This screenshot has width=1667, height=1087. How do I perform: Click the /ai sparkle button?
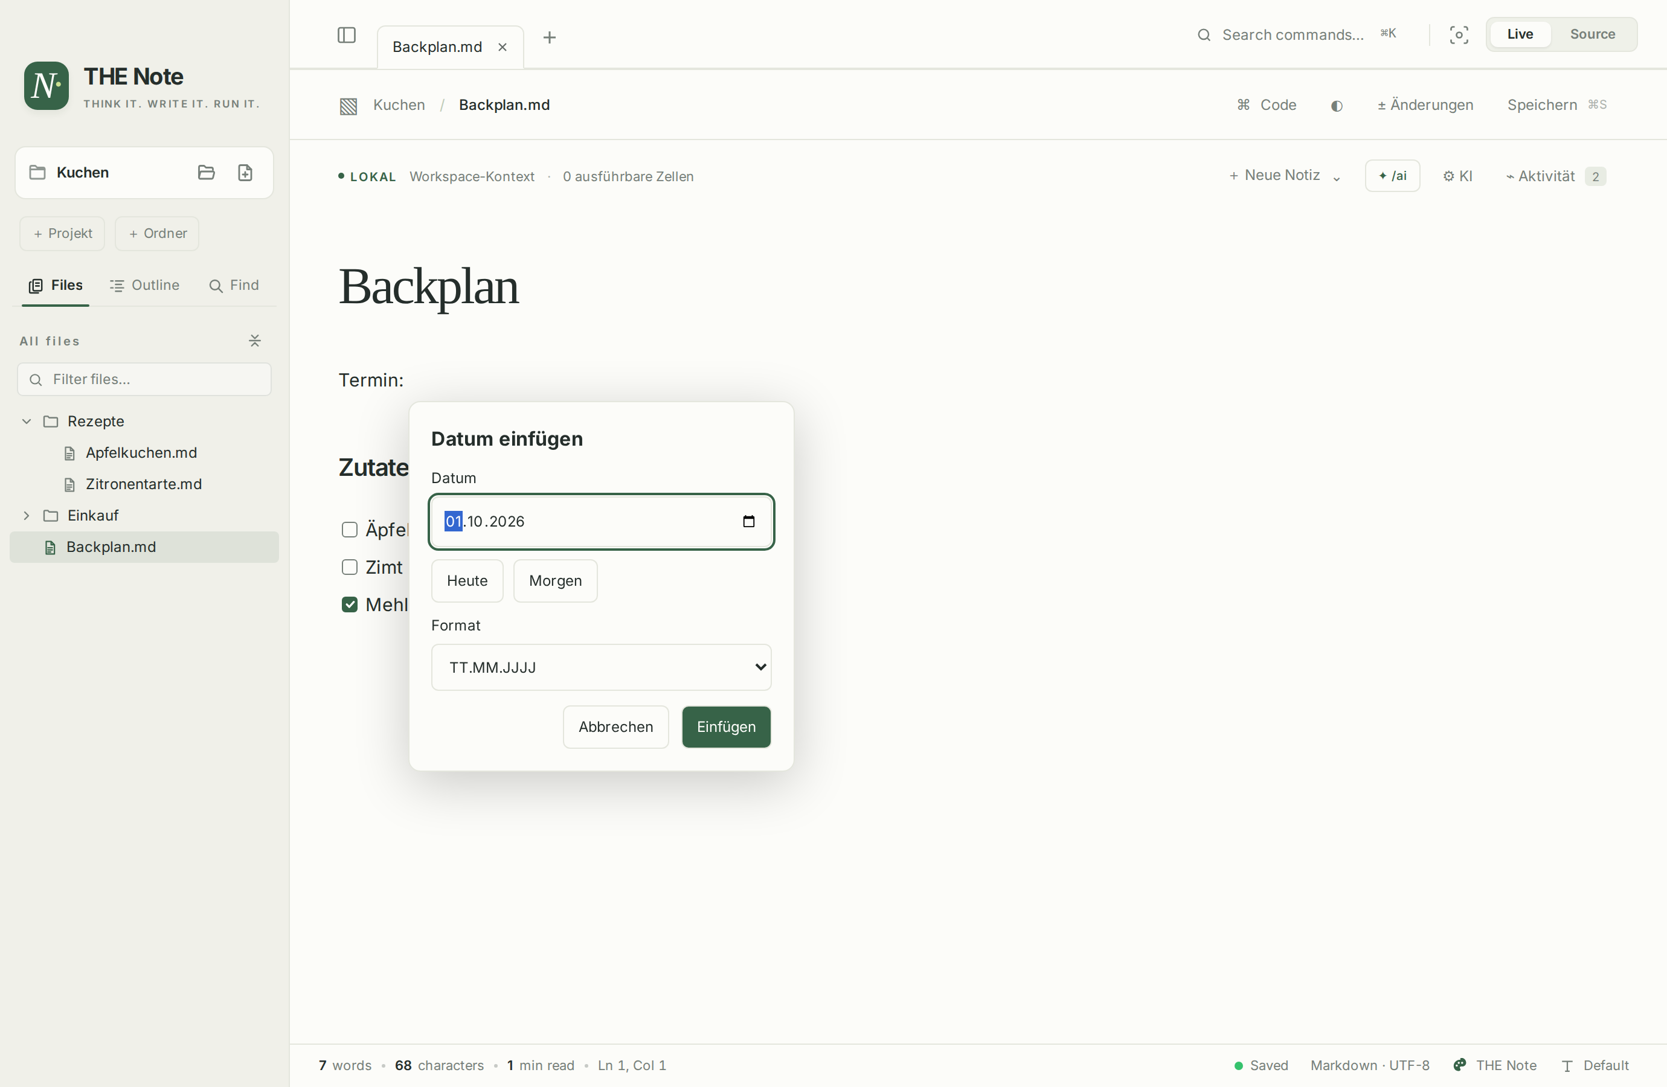click(x=1392, y=175)
